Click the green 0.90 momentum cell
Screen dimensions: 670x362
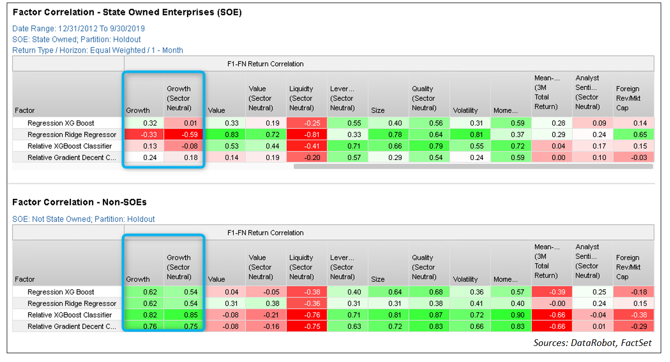[x=510, y=315]
